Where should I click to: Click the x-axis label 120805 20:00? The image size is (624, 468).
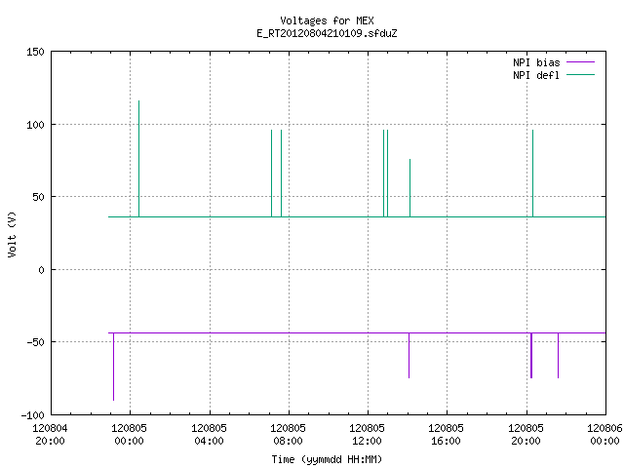pyautogui.click(x=526, y=435)
